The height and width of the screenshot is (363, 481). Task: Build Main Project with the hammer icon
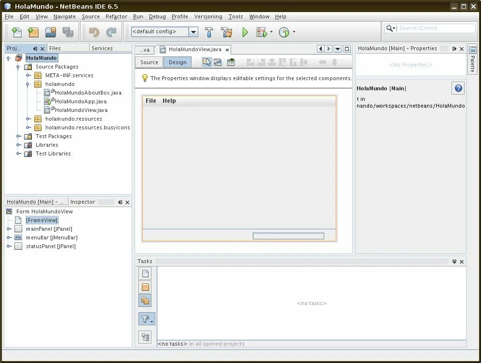tap(209, 32)
